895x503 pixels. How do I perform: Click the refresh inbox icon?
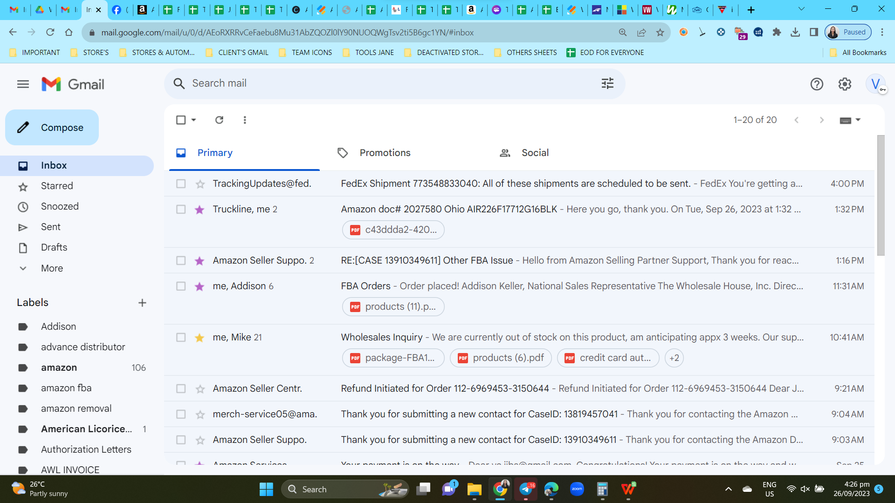click(219, 120)
